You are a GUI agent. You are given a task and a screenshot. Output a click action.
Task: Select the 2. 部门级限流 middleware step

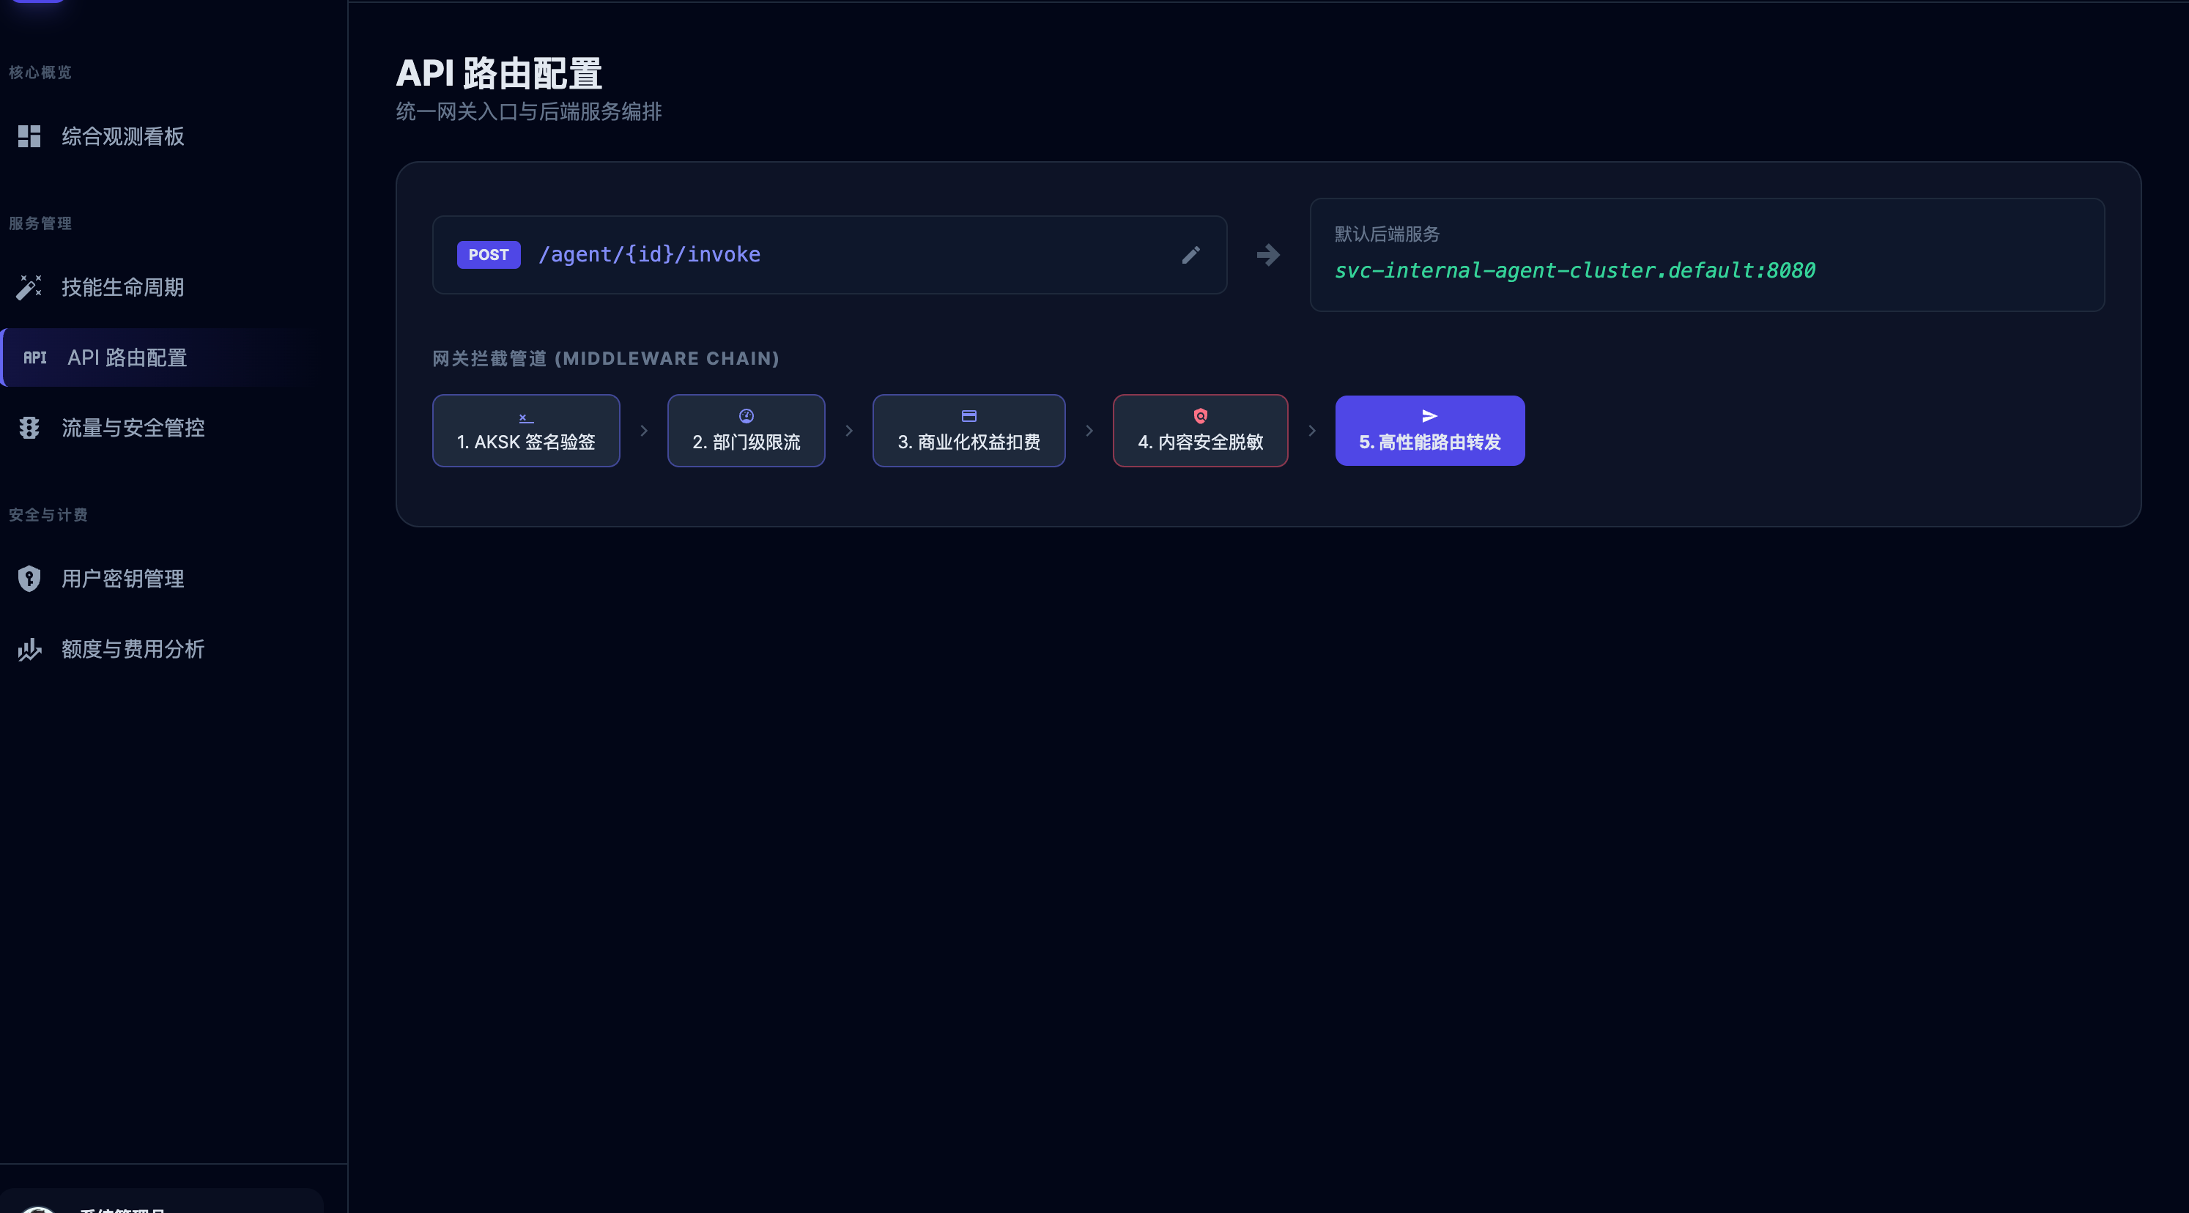point(745,431)
